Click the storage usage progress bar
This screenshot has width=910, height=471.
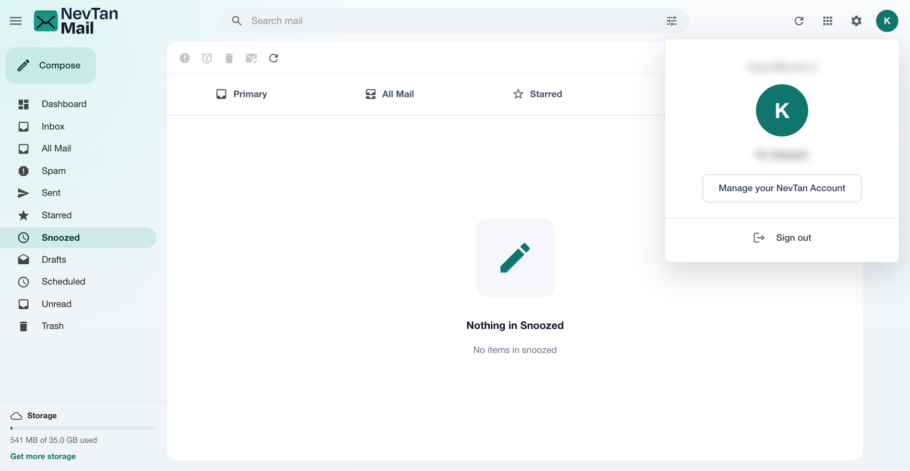pos(84,428)
